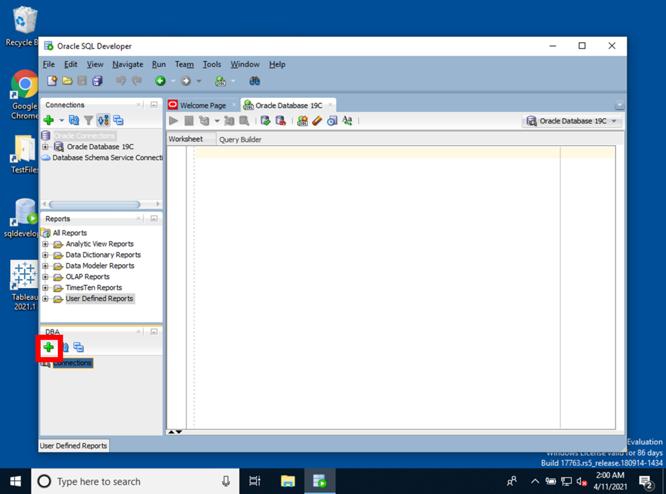Screen dimensions: 666x494
Task: Click the Autotrace icon in worksheet toolbar
Action: click(229, 120)
